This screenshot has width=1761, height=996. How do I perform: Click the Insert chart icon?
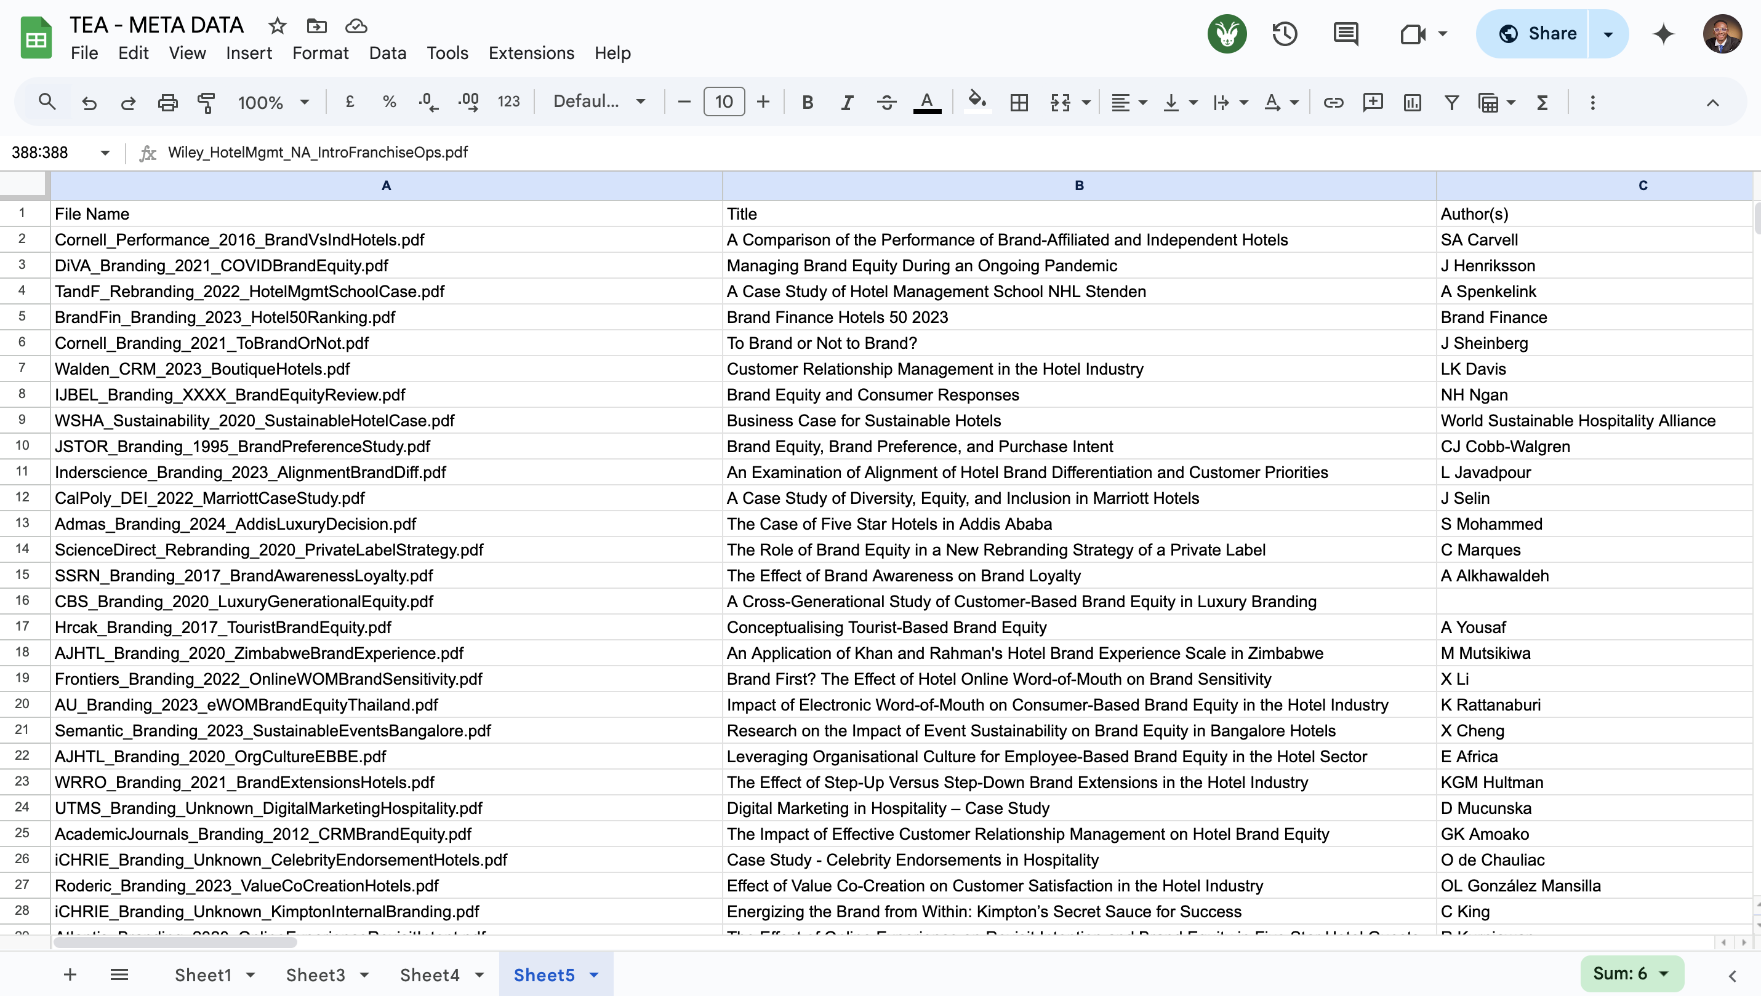[x=1413, y=102]
